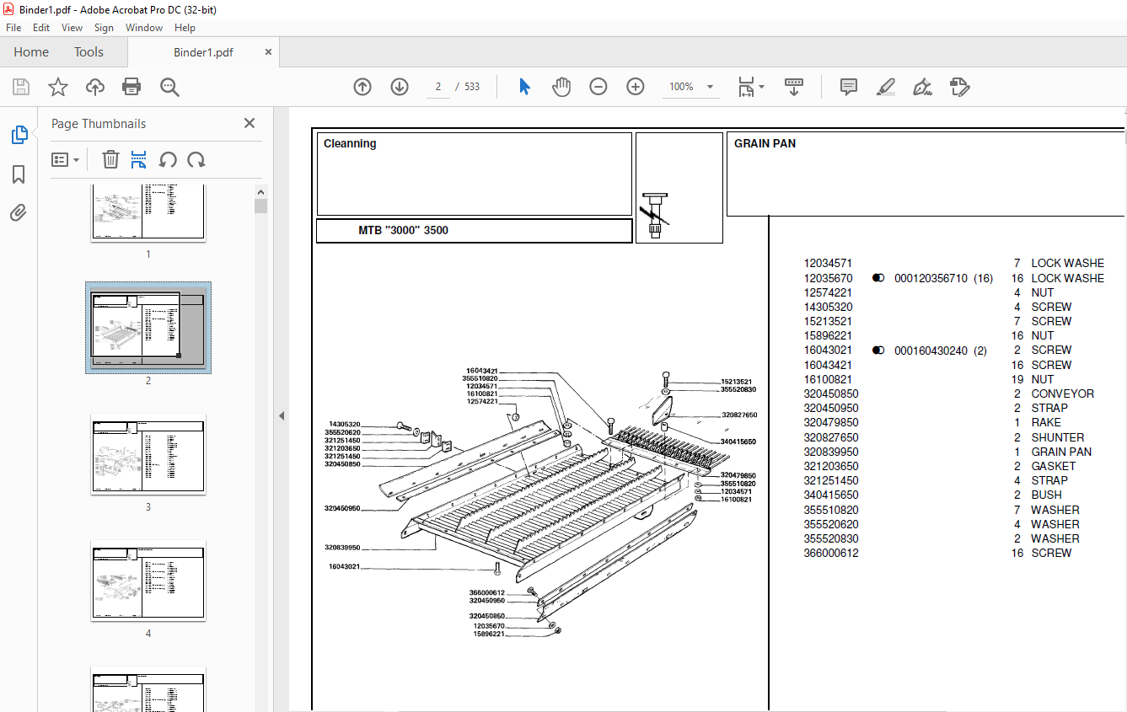1127x712 pixels.
Task: Activate the Hand pan tool
Action: click(x=561, y=87)
